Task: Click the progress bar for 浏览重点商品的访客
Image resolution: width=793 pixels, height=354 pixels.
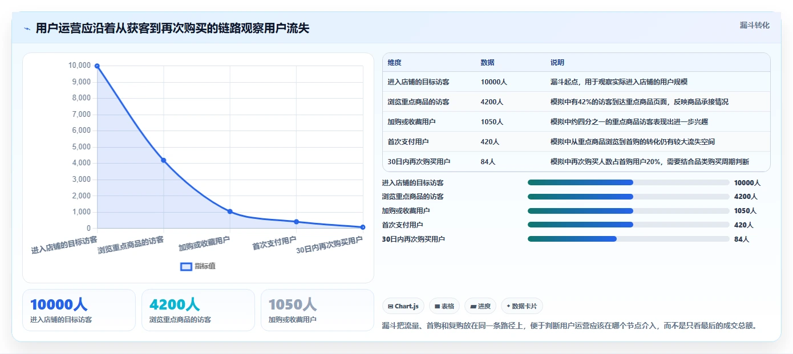Action: 629,197
